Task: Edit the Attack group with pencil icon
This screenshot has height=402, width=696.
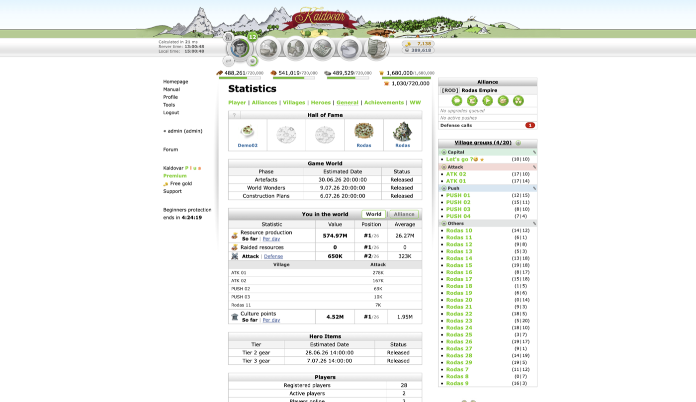Action: tap(534, 167)
